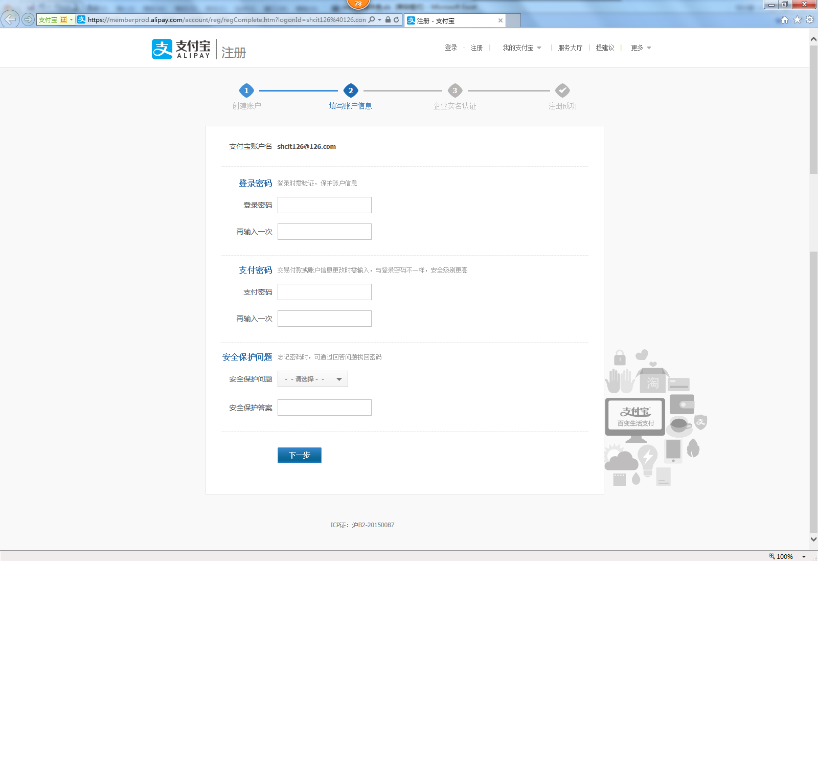Screen dimensions: 818x767
Task: Click the browser Back arrow button
Action: [x=10, y=19]
